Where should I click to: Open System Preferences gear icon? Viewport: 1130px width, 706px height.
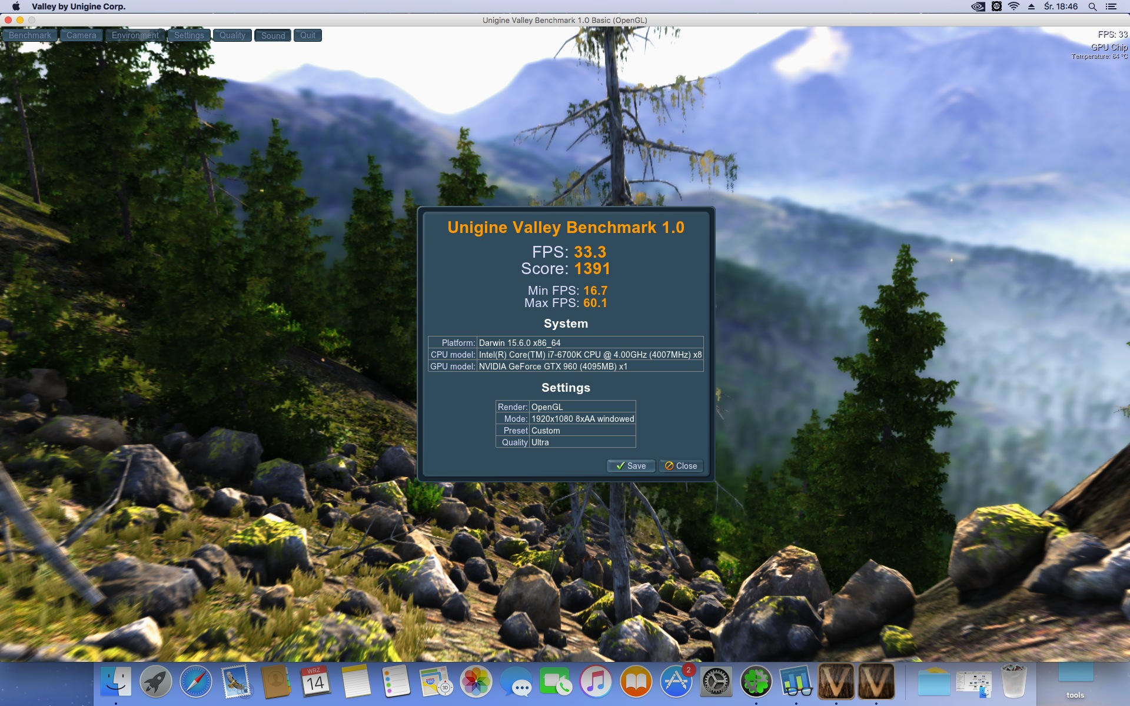click(716, 682)
